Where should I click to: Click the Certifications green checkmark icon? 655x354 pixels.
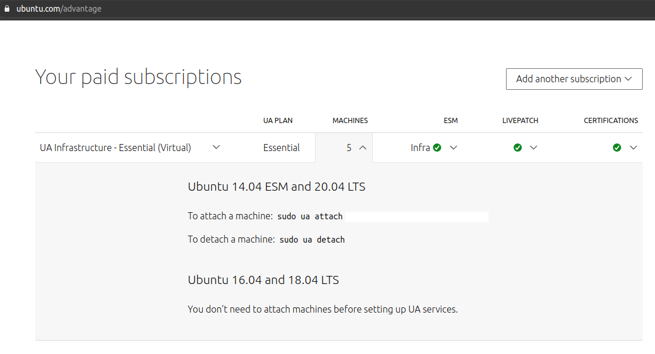(x=617, y=148)
